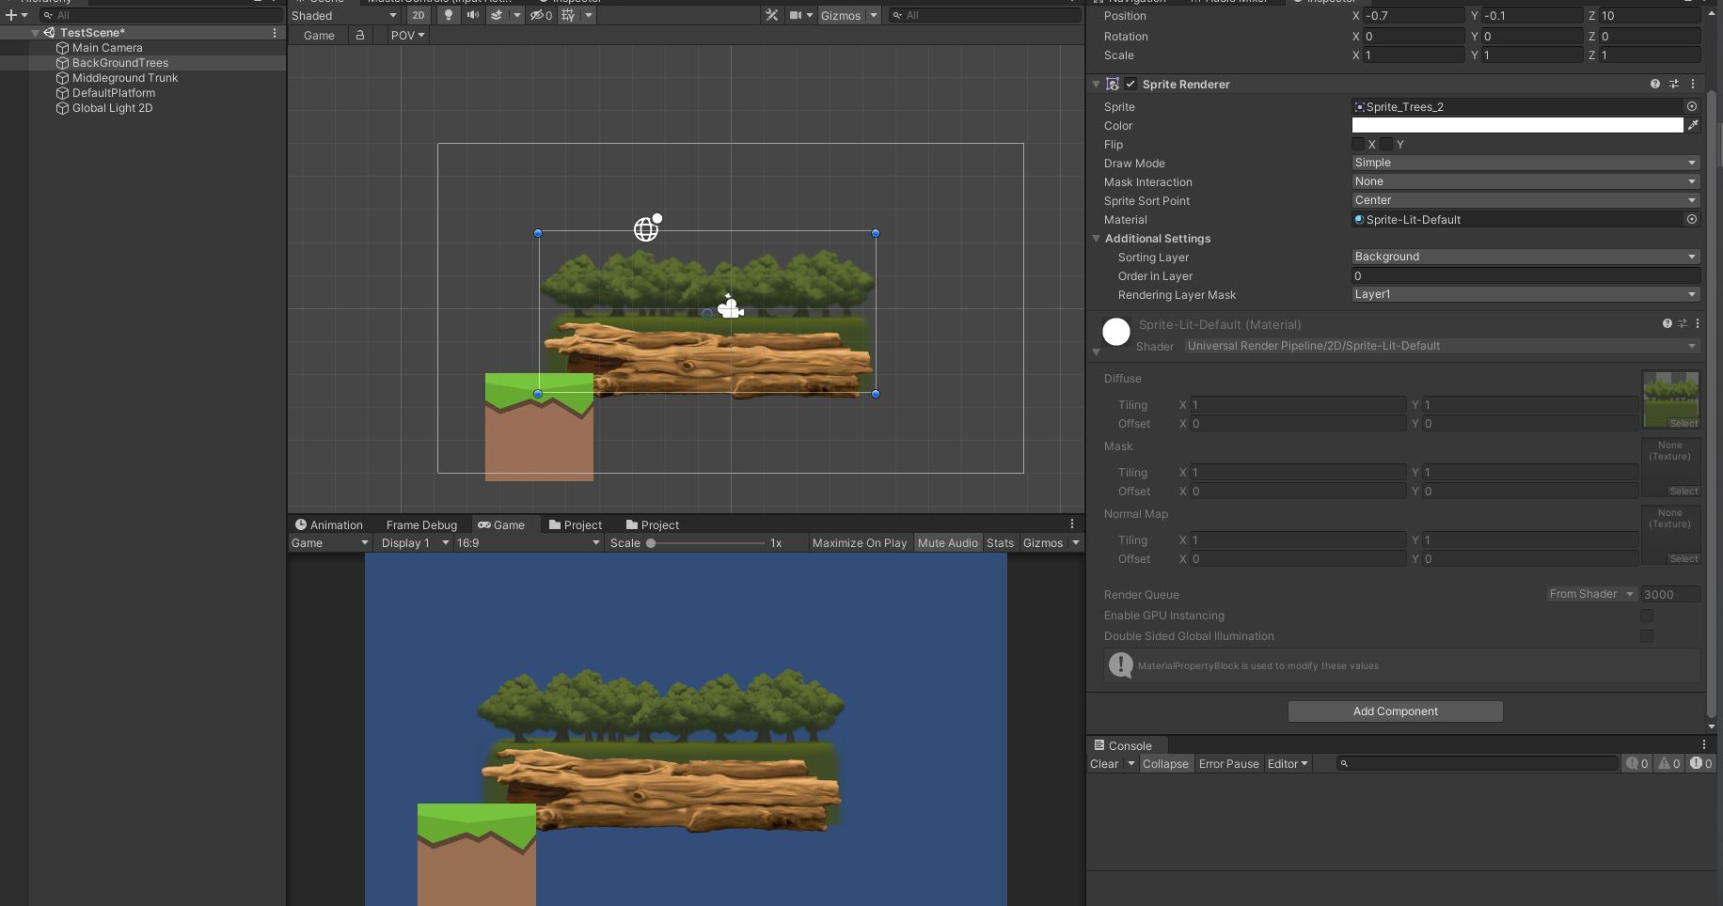1723x906 pixels.
Task: Open Sprite Renderer three-dot context menu
Action: 1693,84
